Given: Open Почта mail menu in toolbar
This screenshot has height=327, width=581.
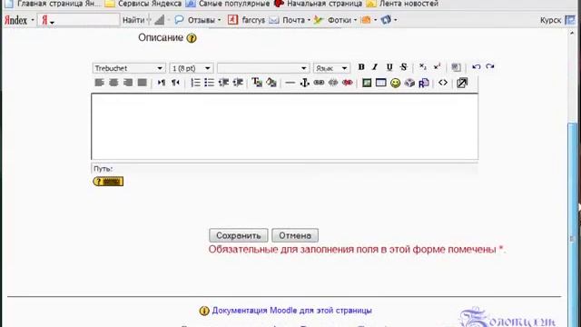Looking at the screenshot, I should click(x=290, y=20).
